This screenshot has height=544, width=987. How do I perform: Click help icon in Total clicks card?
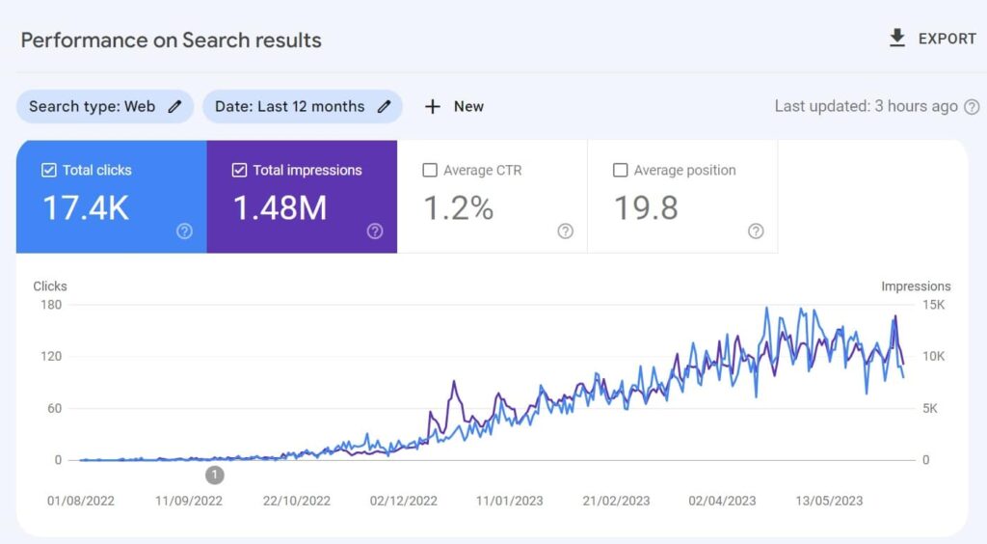184,231
